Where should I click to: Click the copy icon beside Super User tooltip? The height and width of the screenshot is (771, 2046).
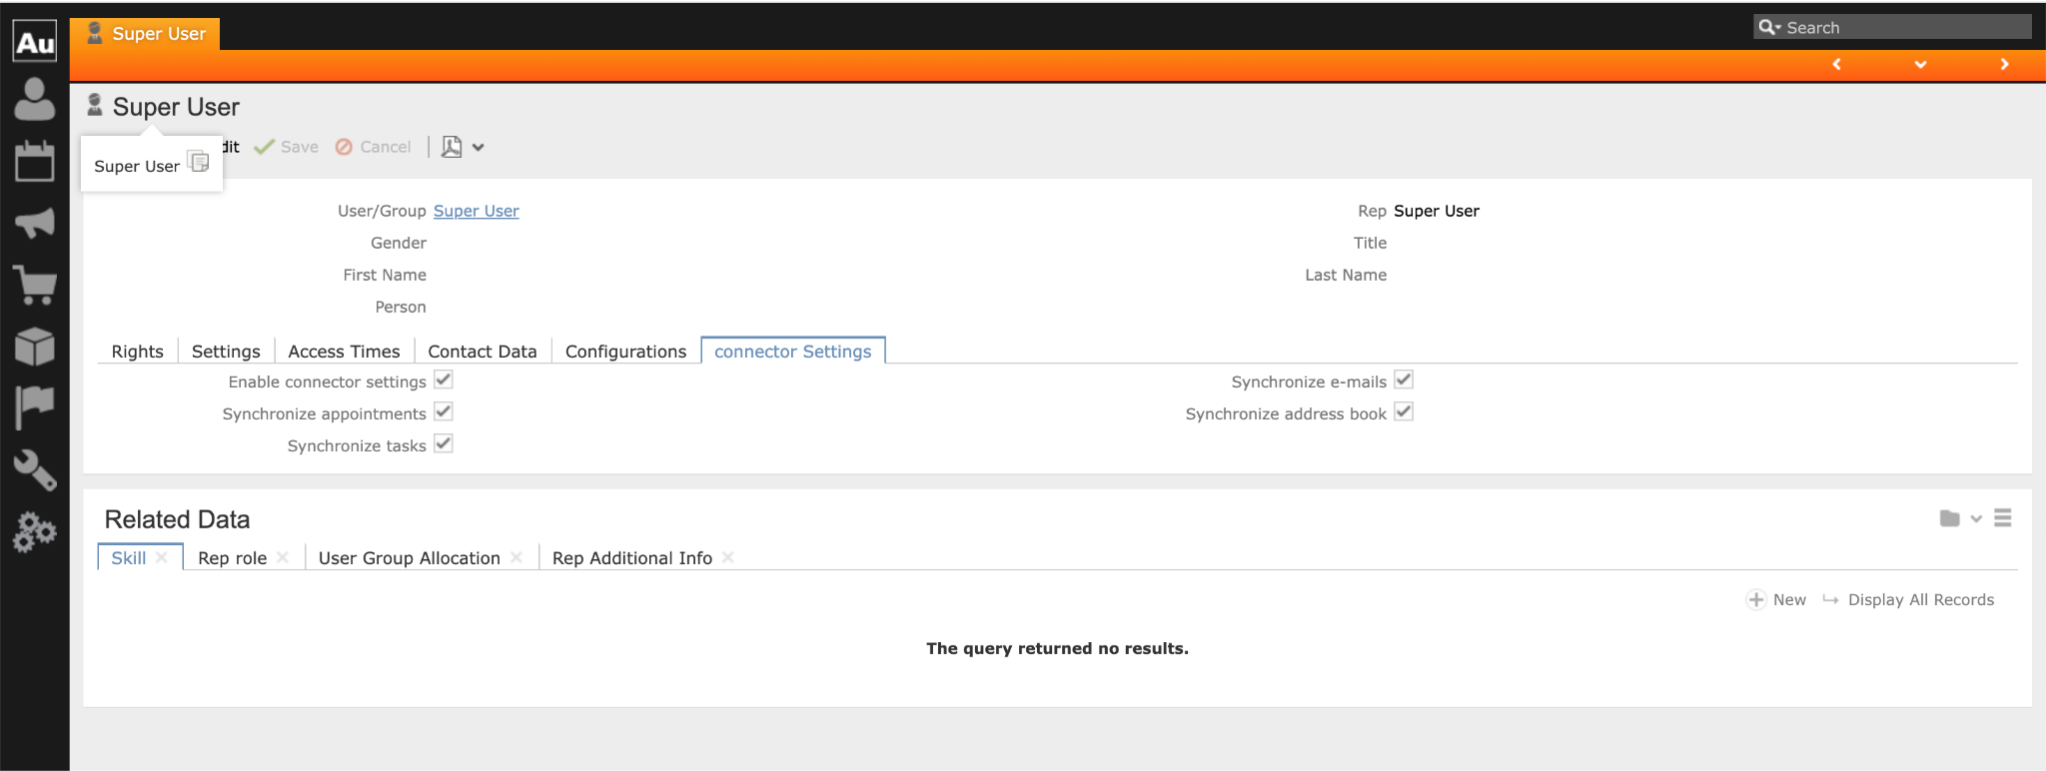click(199, 162)
